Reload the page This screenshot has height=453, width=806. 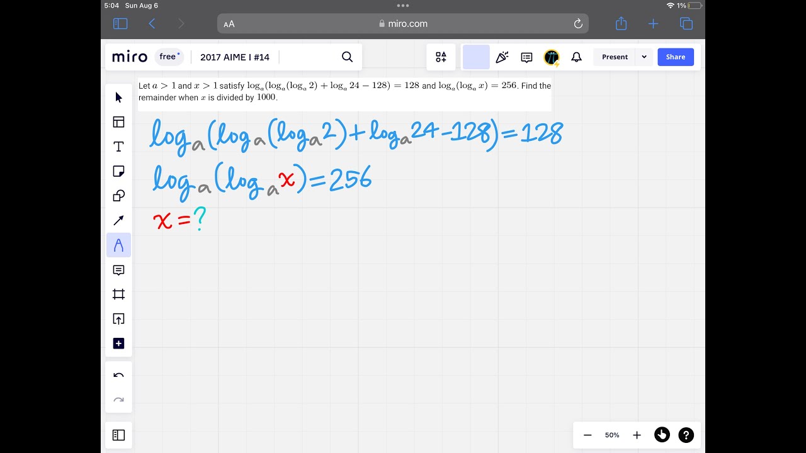coord(578,24)
